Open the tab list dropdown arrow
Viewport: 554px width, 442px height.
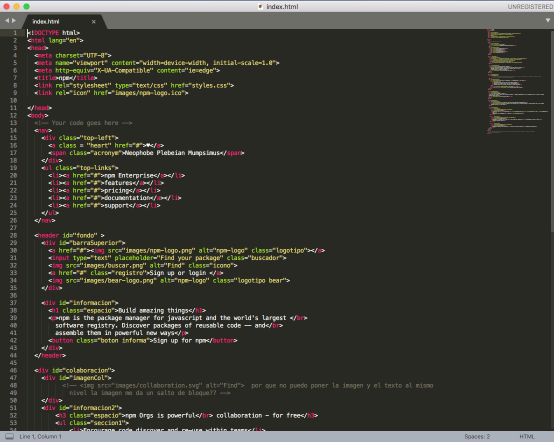click(x=547, y=21)
